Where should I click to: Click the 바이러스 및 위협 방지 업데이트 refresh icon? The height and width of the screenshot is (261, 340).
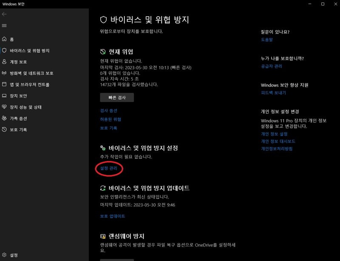(x=103, y=188)
